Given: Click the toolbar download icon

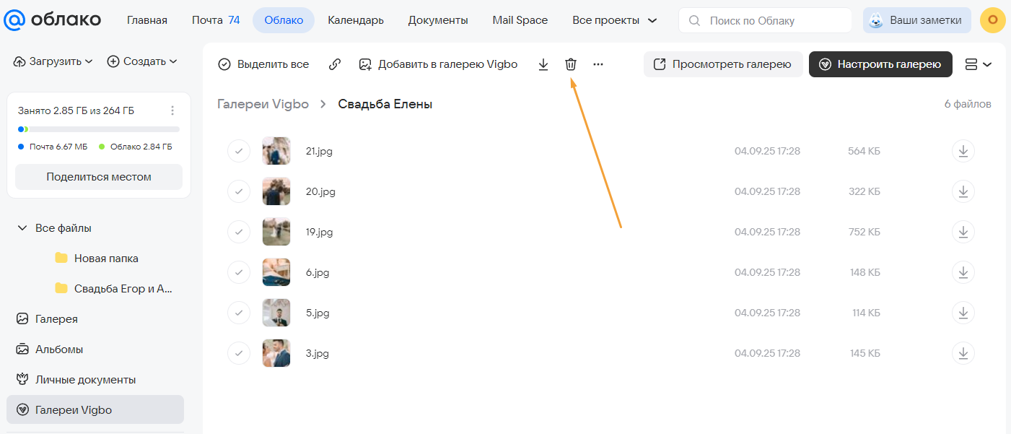Looking at the screenshot, I should pyautogui.click(x=543, y=64).
